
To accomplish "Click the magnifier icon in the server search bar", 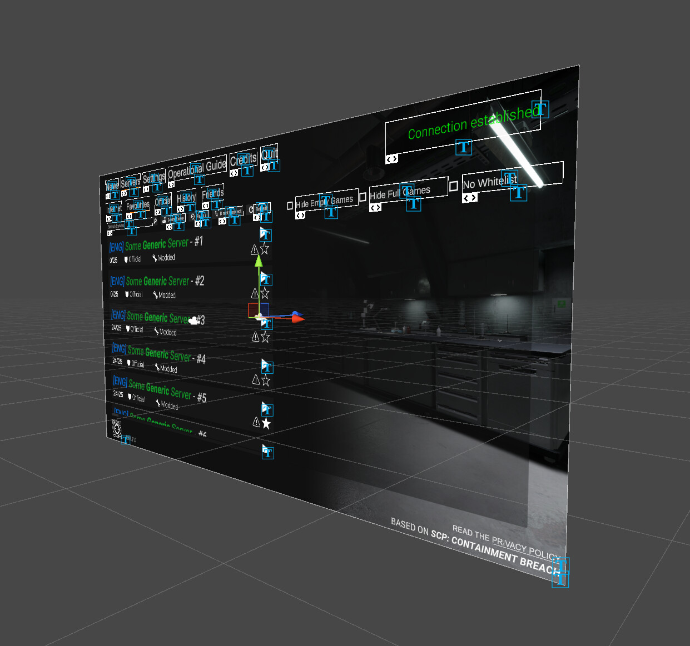I will pos(155,221).
